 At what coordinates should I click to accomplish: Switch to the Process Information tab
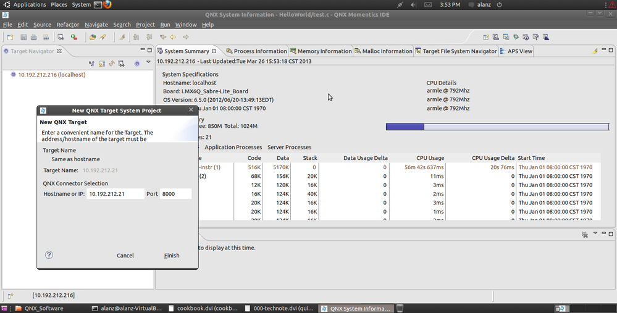click(256, 51)
